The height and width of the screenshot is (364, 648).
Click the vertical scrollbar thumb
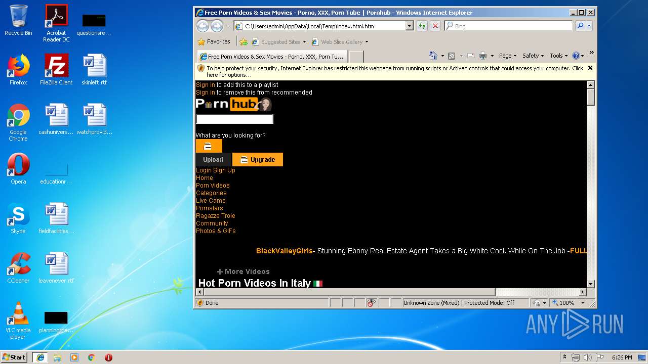[x=591, y=97]
